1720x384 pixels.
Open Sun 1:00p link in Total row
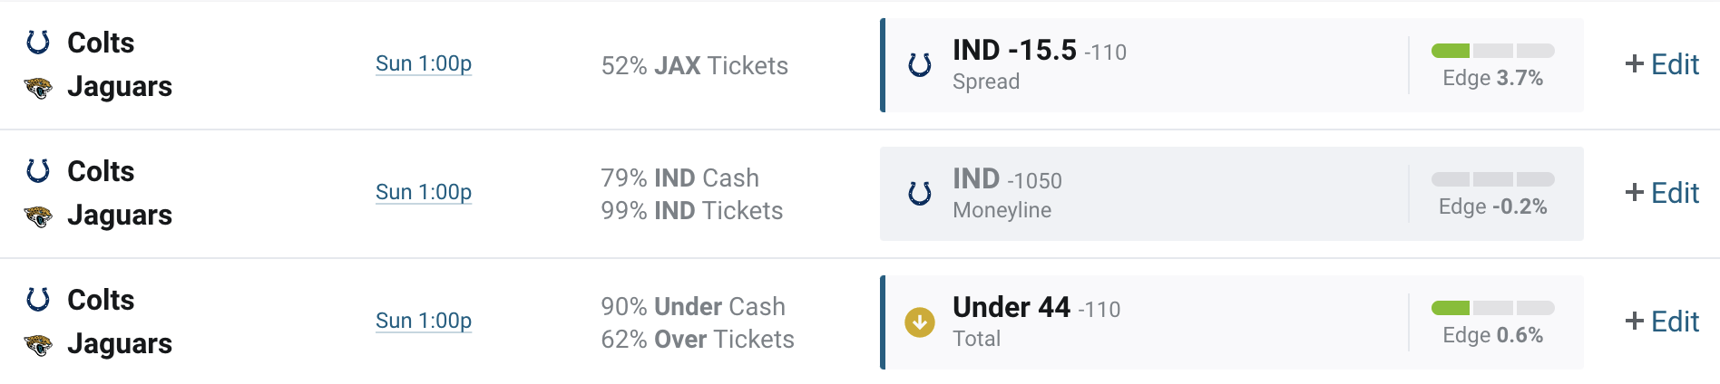pyautogui.click(x=424, y=321)
